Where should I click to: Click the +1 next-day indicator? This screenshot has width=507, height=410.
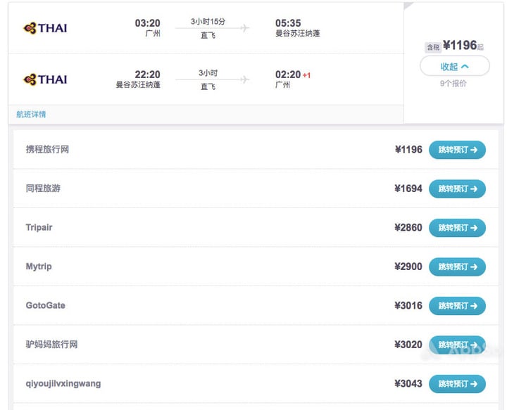click(x=306, y=75)
